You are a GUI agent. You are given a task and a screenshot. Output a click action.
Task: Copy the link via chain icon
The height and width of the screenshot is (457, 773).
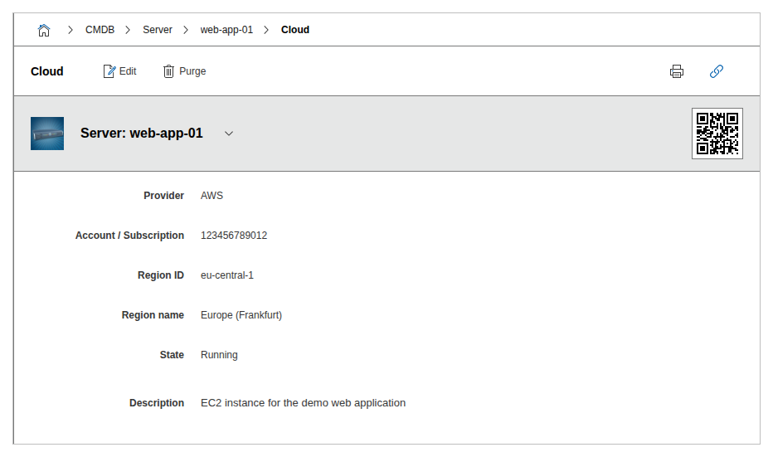pos(717,71)
